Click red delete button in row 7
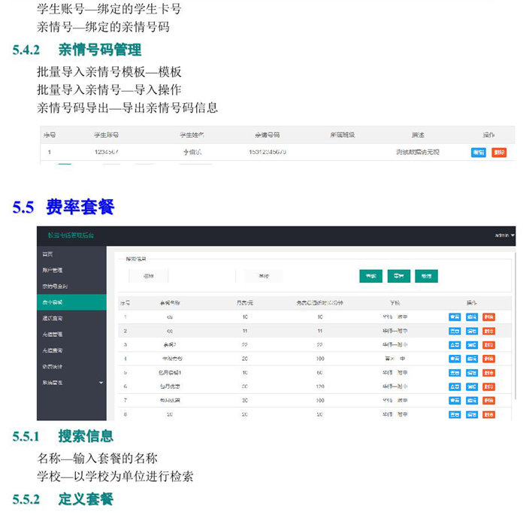 click(489, 400)
